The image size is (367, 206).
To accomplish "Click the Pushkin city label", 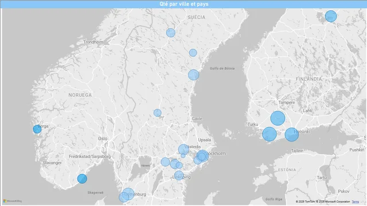I will pyautogui.click(x=357, y=150).
